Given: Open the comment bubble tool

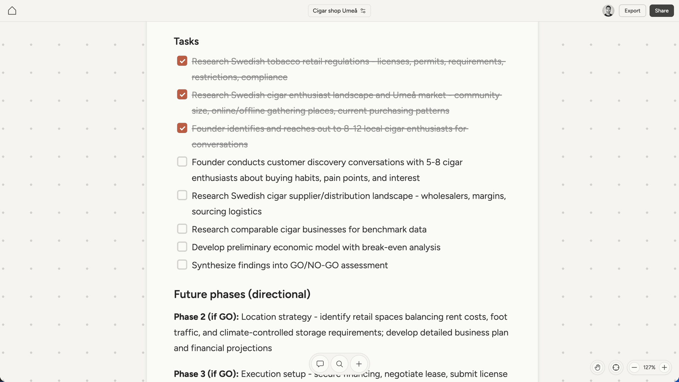Looking at the screenshot, I should (320, 364).
